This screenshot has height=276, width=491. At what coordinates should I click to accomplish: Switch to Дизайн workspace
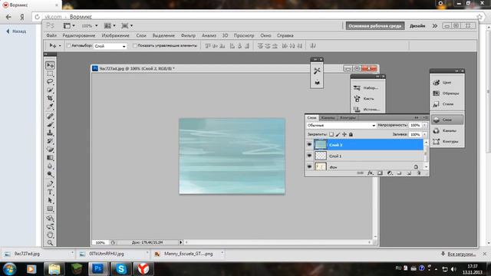point(417,26)
